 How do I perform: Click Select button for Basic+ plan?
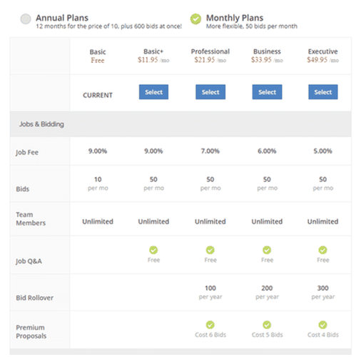click(x=153, y=92)
